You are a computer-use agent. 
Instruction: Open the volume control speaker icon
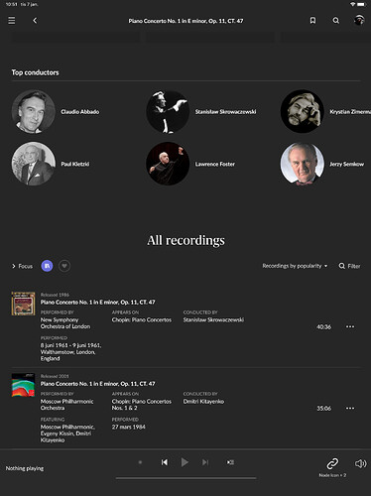click(360, 463)
